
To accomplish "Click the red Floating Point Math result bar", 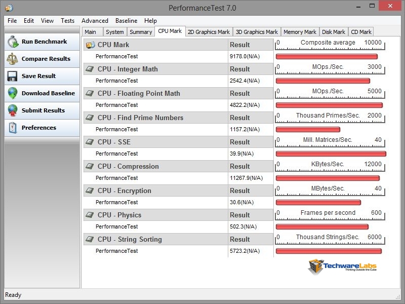I will (x=330, y=105).
